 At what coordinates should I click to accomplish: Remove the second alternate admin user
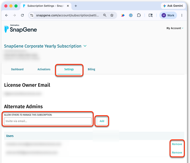tap(177, 153)
